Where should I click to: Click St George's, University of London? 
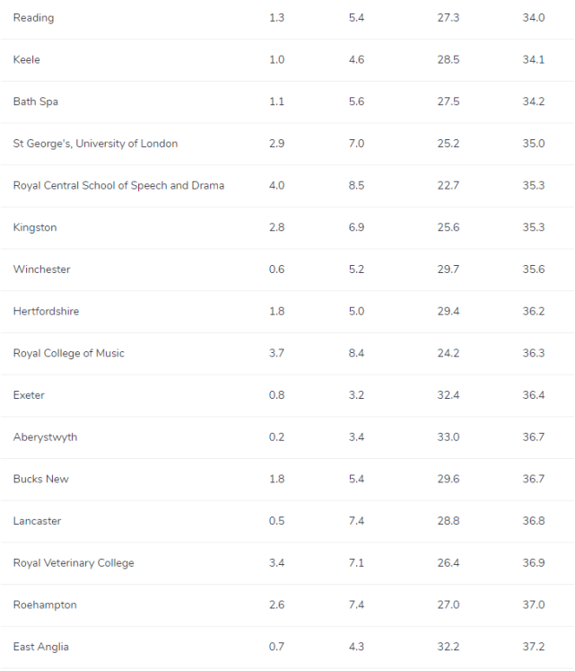pos(95,144)
